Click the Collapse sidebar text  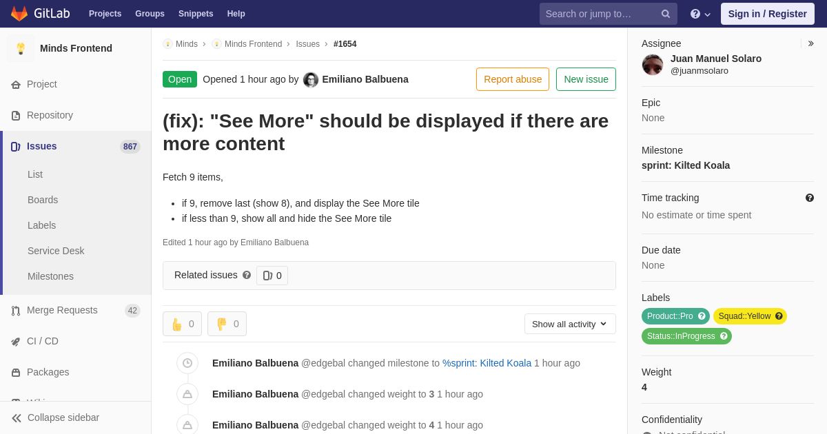(x=63, y=417)
